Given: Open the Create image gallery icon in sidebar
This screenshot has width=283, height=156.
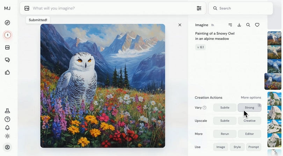Looking at the screenshot, I should [7, 47].
